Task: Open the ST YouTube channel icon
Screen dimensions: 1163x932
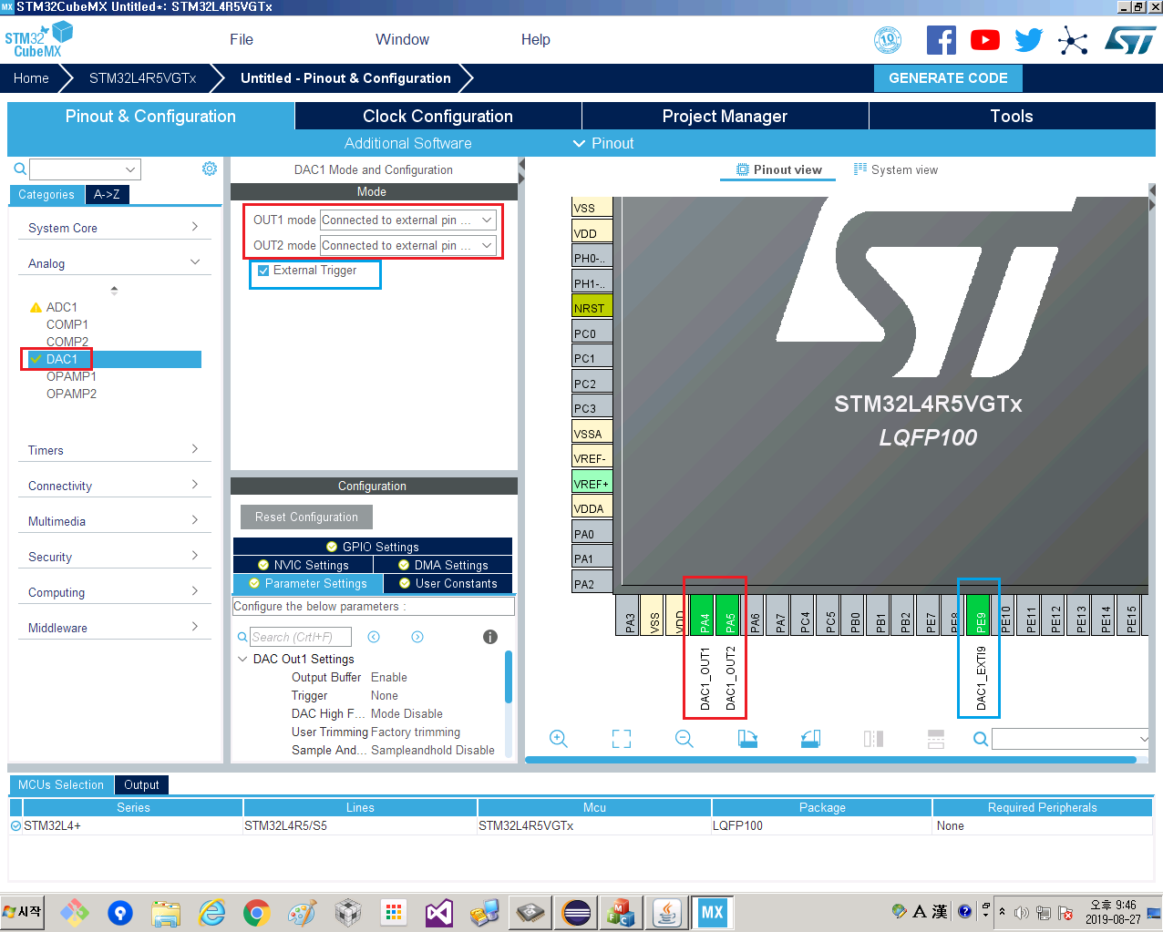Action: 985,40
